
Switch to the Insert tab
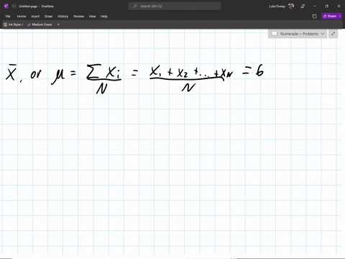point(35,17)
